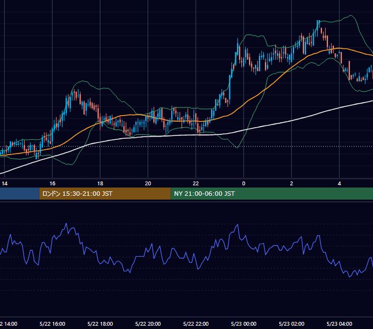Click hour label 18 on the price chart axis
The height and width of the screenshot is (329, 373).
point(100,184)
